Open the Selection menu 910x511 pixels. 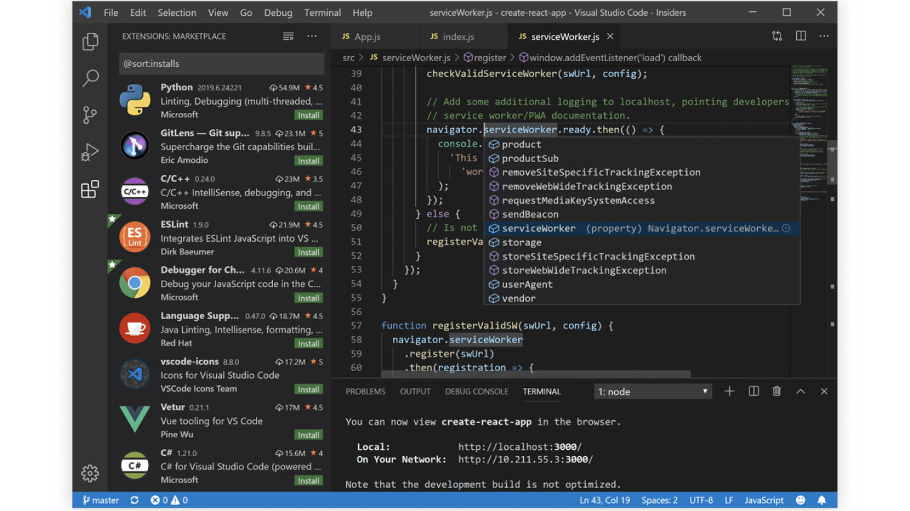click(176, 13)
